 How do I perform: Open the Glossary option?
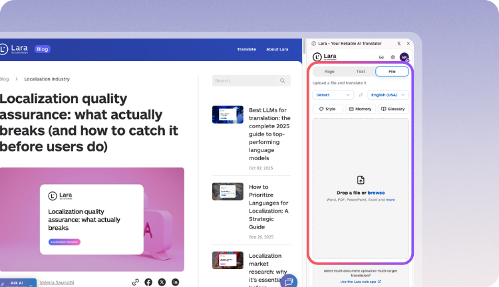pyautogui.click(x=393, y=109)
